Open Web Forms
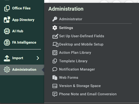The width and height of the screenshot is (139, 104). point(69,78)
